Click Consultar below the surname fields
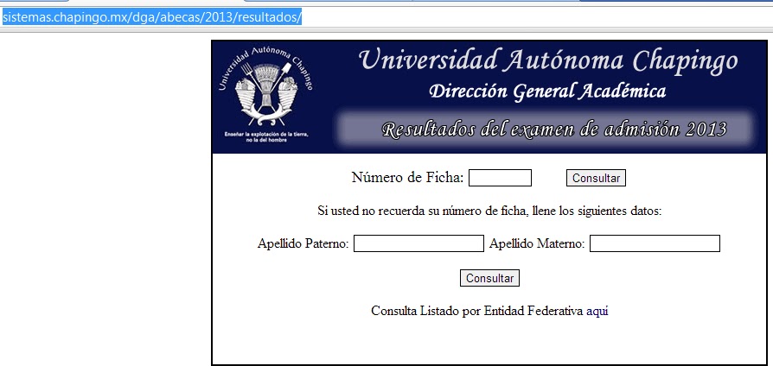 pyautogui.click(x=489, y=278)
